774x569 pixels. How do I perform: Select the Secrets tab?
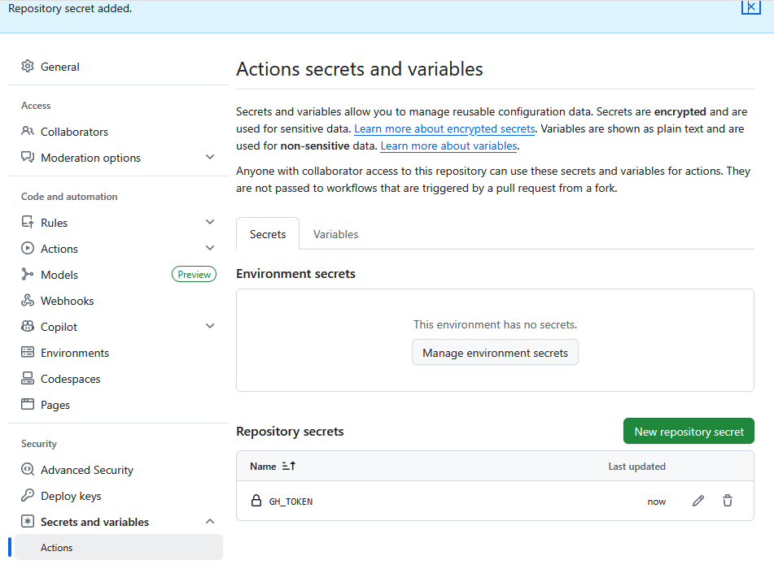click(x=268, y=234)
